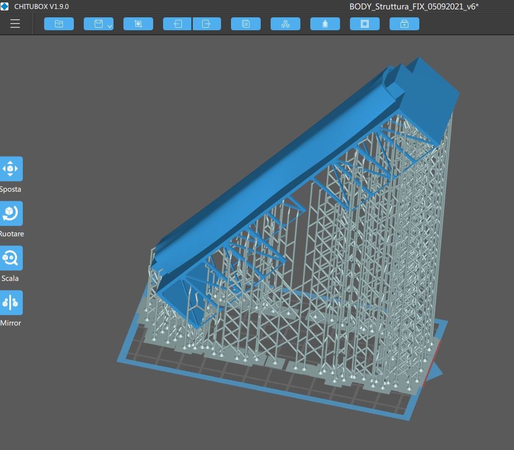Undo the last action with left arrow
This screenshot has height=450, width=514.
pyautogui.click(x=177, y=24)
